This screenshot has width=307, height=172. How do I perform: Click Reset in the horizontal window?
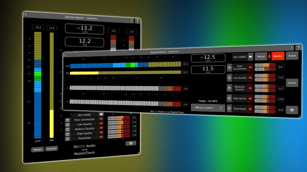point(292,56)
